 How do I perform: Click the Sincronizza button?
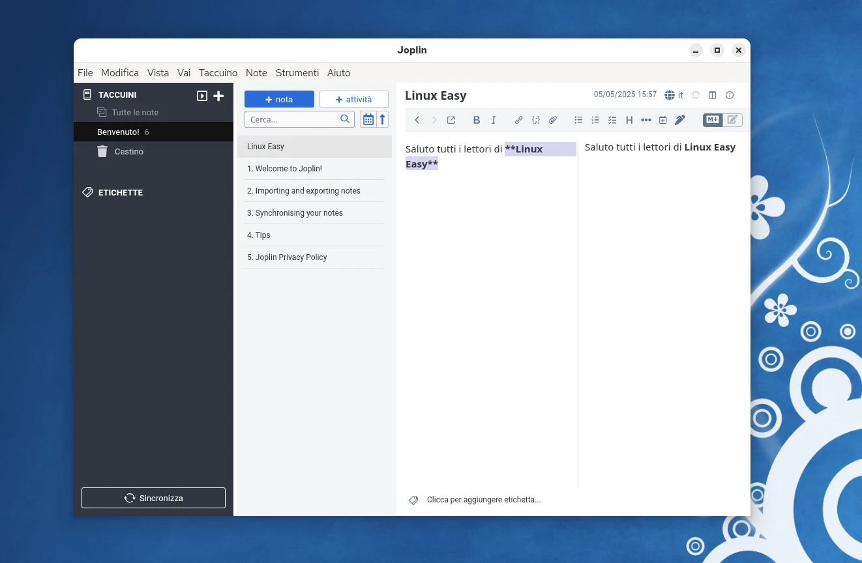click(153, 498)
